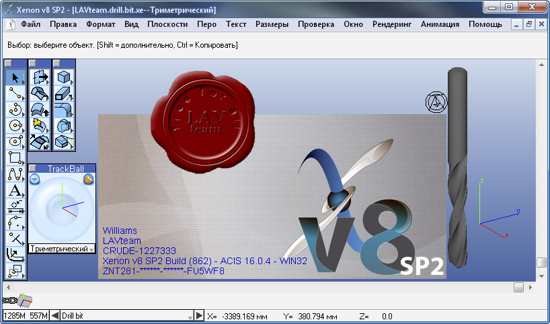Click the work plane icon beside chain

[25, 300]
